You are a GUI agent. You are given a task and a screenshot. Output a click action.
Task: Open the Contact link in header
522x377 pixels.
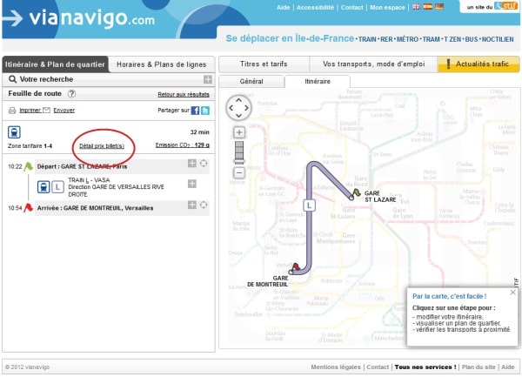351,7
